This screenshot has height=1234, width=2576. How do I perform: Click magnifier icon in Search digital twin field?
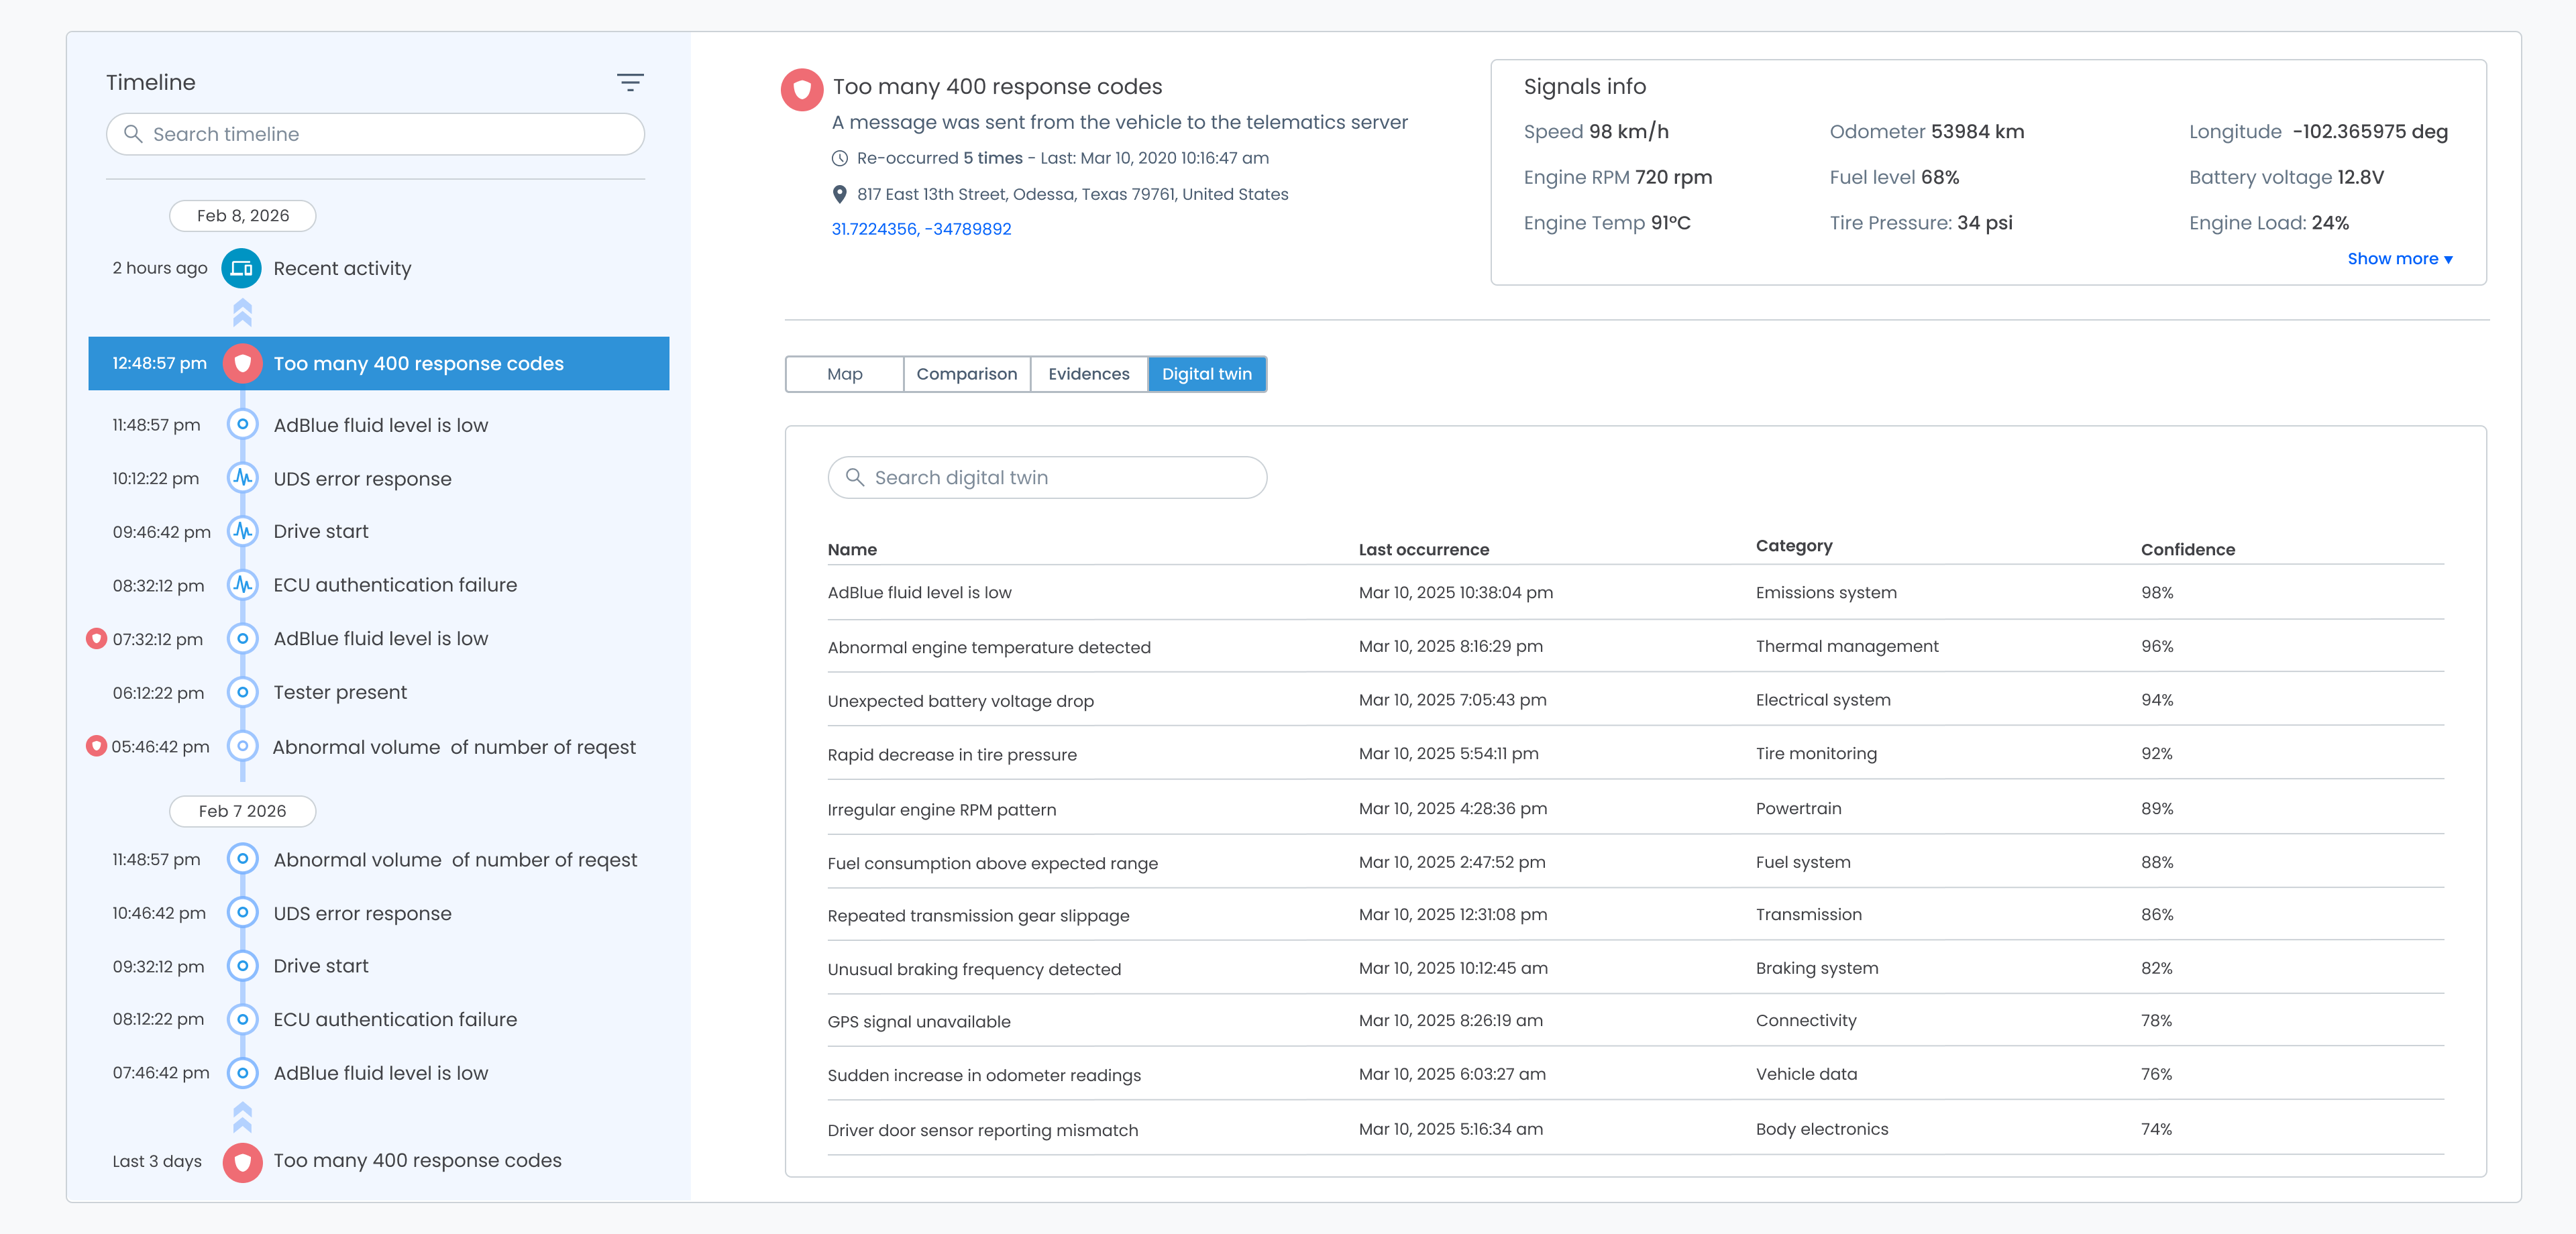click(x=854, y=477)
